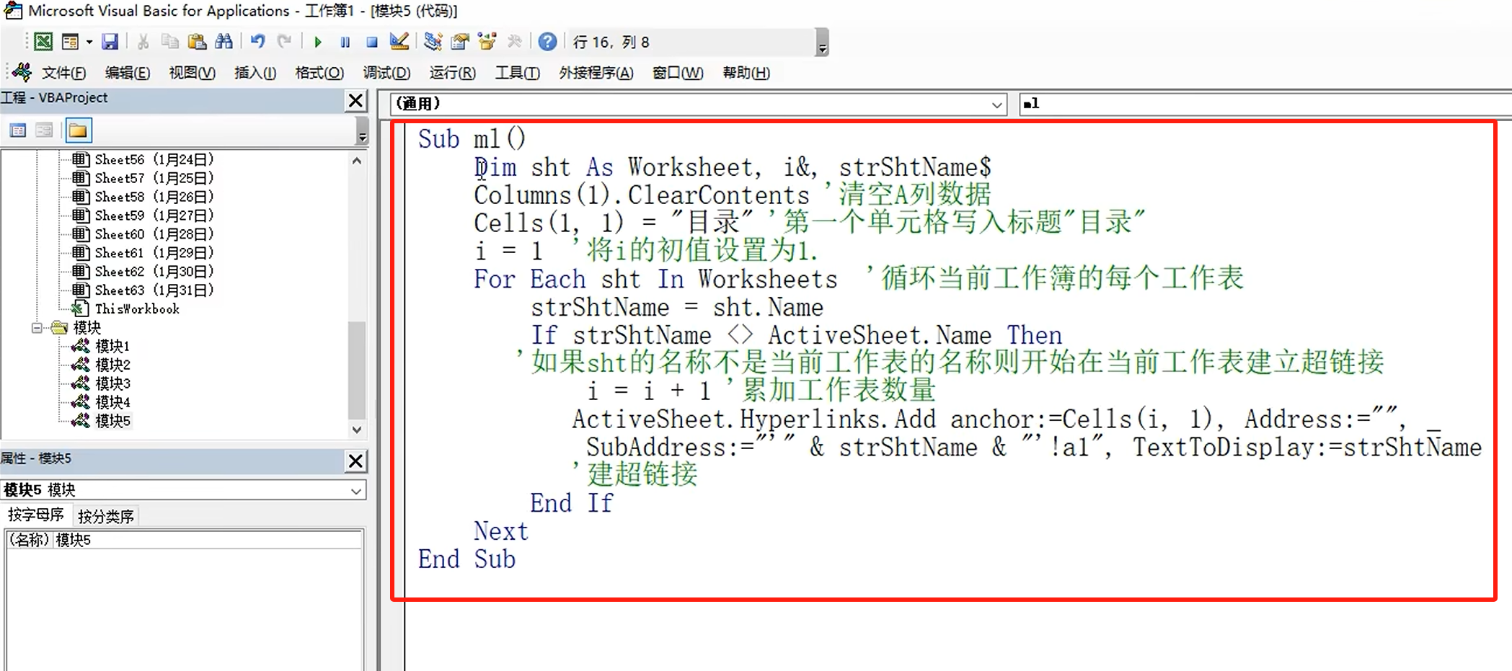The width and height of the screenshot is (1512, 671).
Task: Open the (通用) object dropdown
Action: pyautogui.click(x=997, y=105)
